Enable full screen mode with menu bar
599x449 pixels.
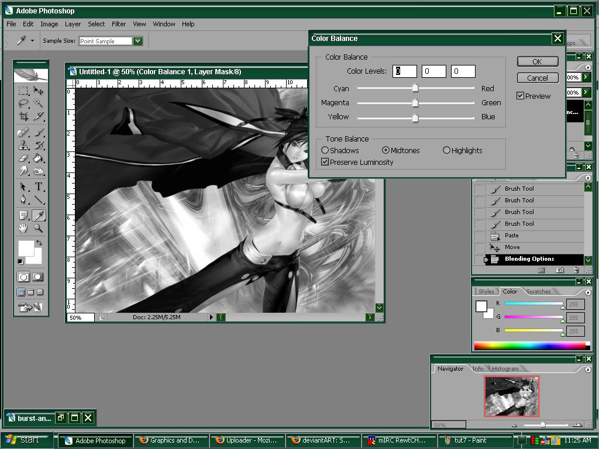coord(31,292)
